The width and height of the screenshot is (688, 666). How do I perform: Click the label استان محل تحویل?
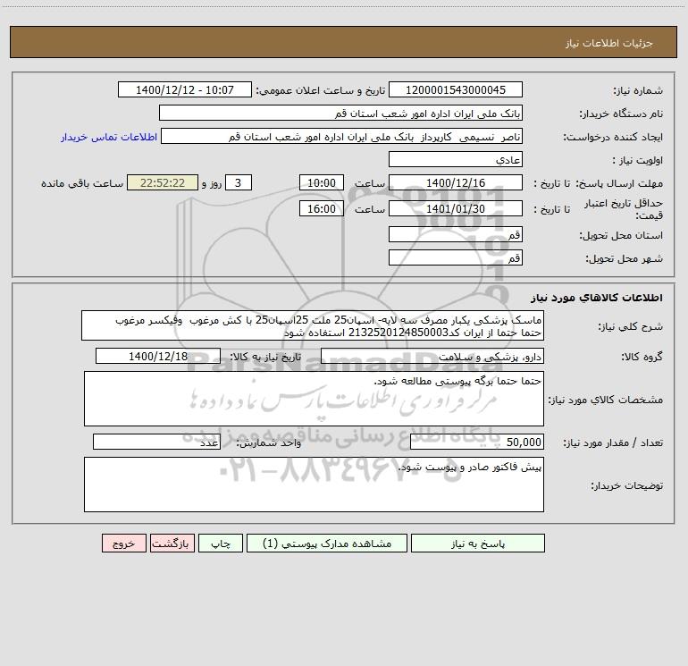(621, 236)
